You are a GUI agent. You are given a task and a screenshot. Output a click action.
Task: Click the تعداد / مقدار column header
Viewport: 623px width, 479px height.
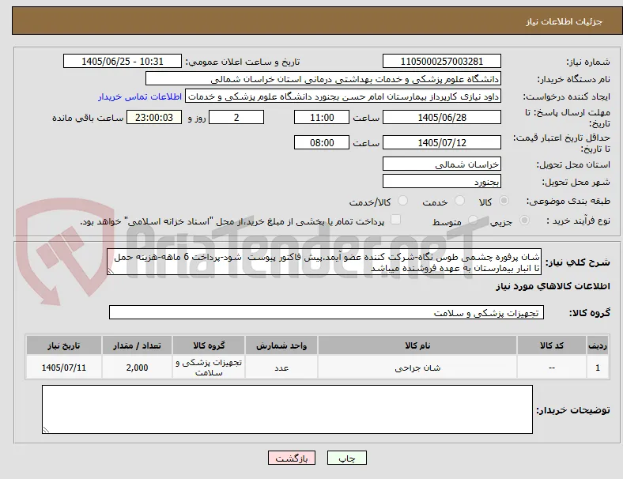137,345
